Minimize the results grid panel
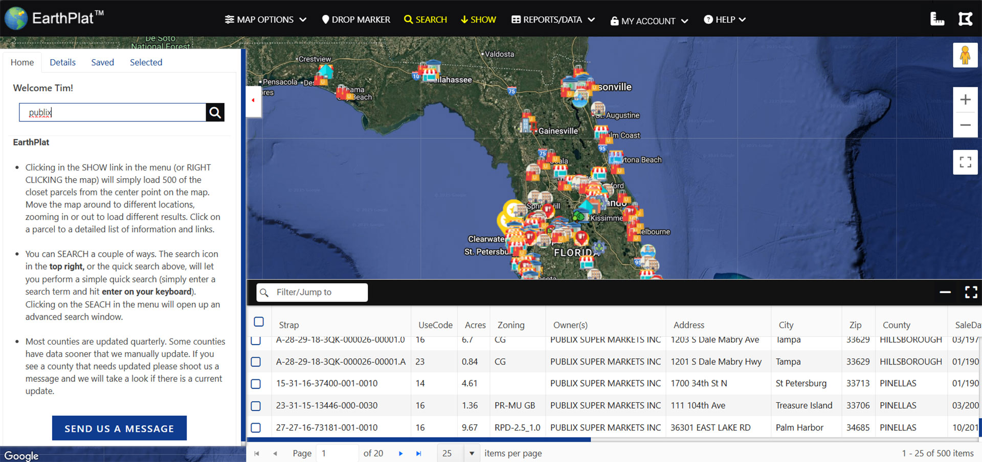Viewport: 982px width, 462px height. pos(945,292)
